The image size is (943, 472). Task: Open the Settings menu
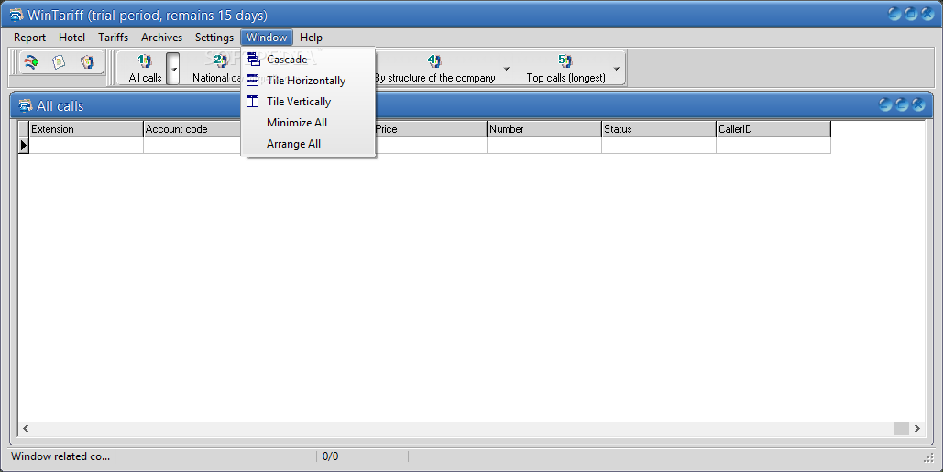[214, 38]
